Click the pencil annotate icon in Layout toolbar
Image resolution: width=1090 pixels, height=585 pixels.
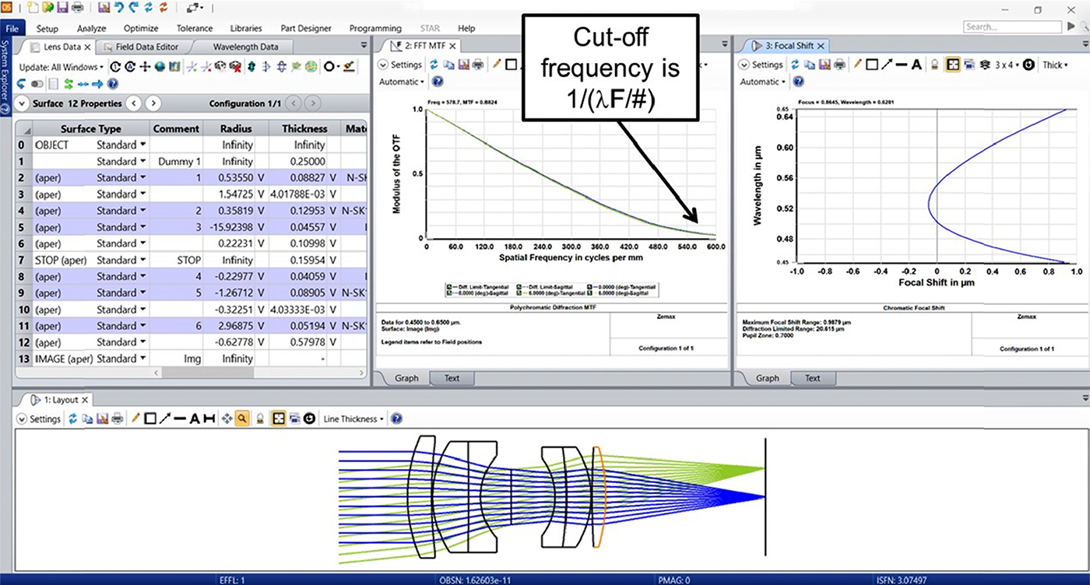pos(135,419)
